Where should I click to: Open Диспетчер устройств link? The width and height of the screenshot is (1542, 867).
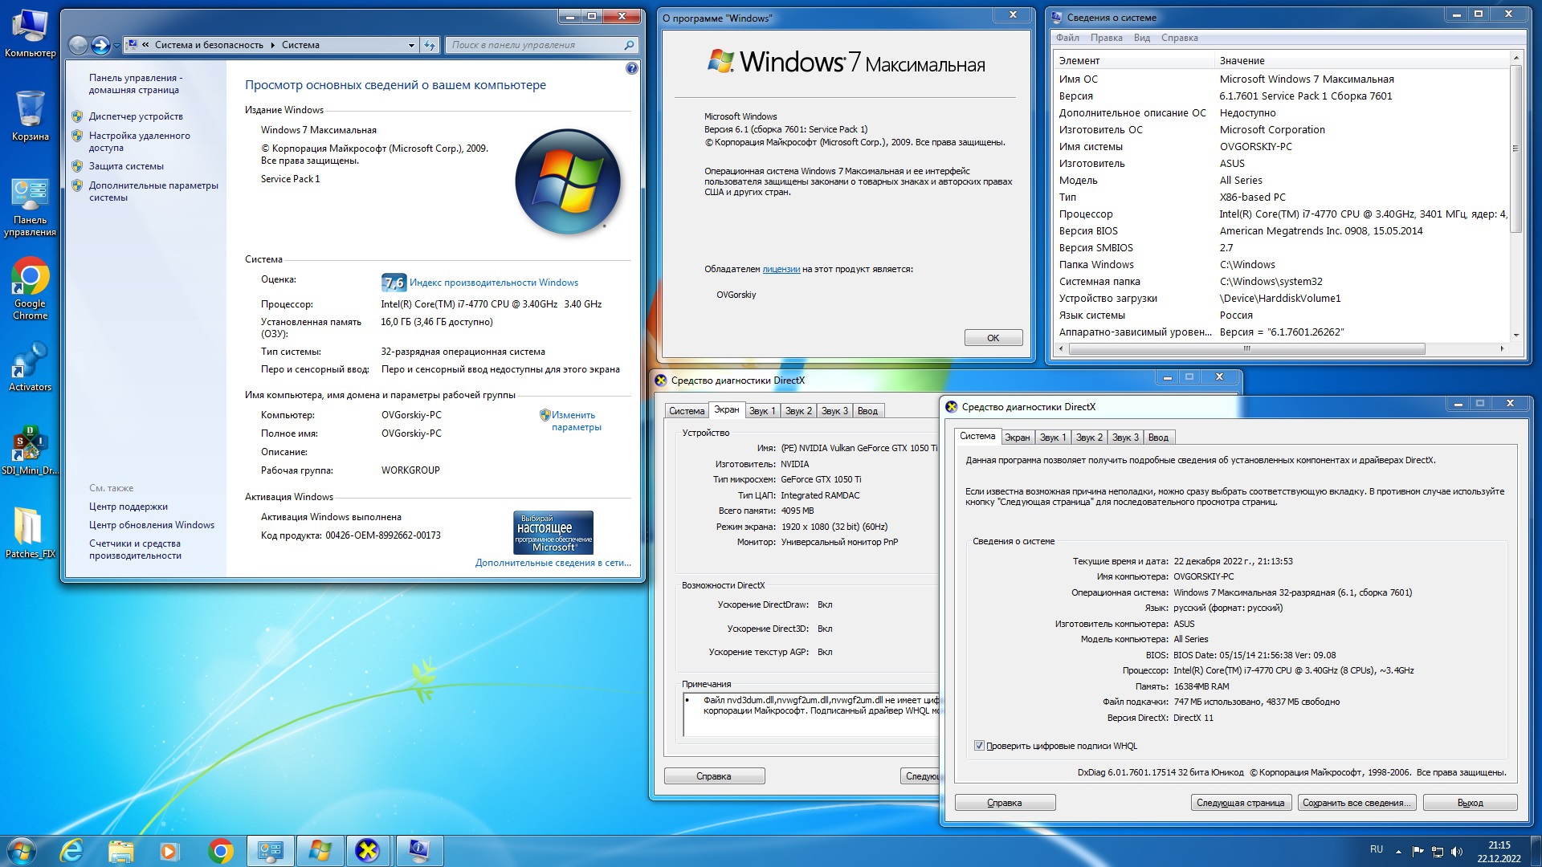pos(136,116)
